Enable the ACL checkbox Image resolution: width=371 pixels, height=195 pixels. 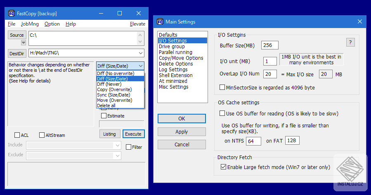click(x=17, y=135)
